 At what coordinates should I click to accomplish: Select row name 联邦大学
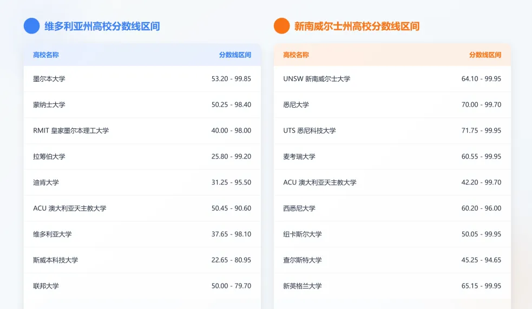pyautogui.click(x=46, y=286)
